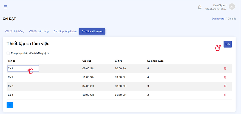Go to Dashboard breadcrumb link

218,19
